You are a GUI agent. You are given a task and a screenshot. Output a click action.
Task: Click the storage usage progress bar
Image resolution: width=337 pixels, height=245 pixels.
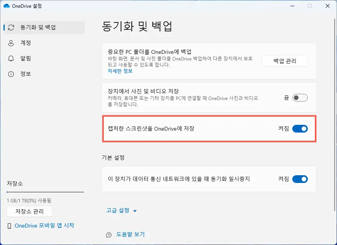45,192
